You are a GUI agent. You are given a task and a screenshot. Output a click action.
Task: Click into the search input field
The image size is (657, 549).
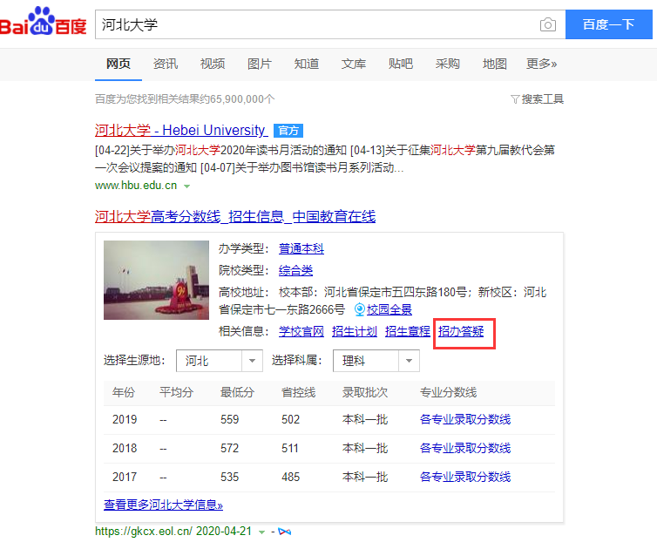point(314,24)
